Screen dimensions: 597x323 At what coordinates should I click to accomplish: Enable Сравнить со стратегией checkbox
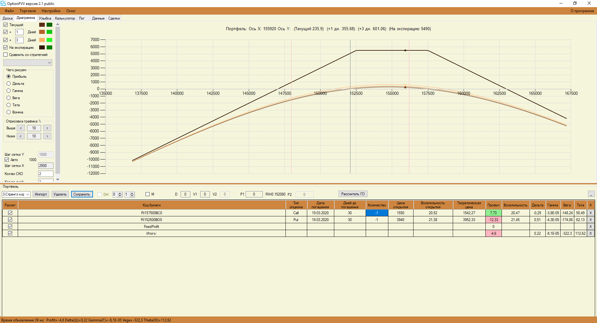pos(6,55)
